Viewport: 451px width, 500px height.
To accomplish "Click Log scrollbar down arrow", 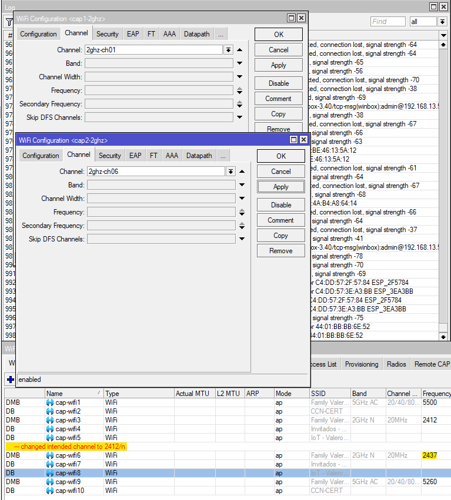I will [x=443, y=337].
